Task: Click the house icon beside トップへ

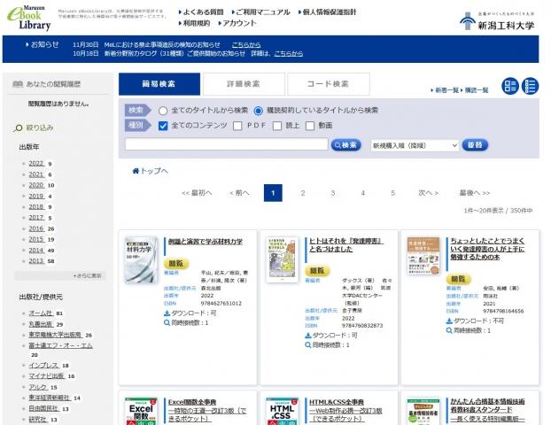Action: point(136,171)
